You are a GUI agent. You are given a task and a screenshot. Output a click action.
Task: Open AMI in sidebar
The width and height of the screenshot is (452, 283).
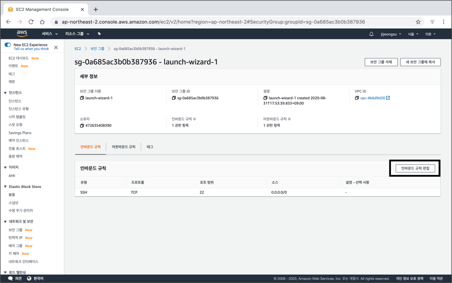coord(12,175)
